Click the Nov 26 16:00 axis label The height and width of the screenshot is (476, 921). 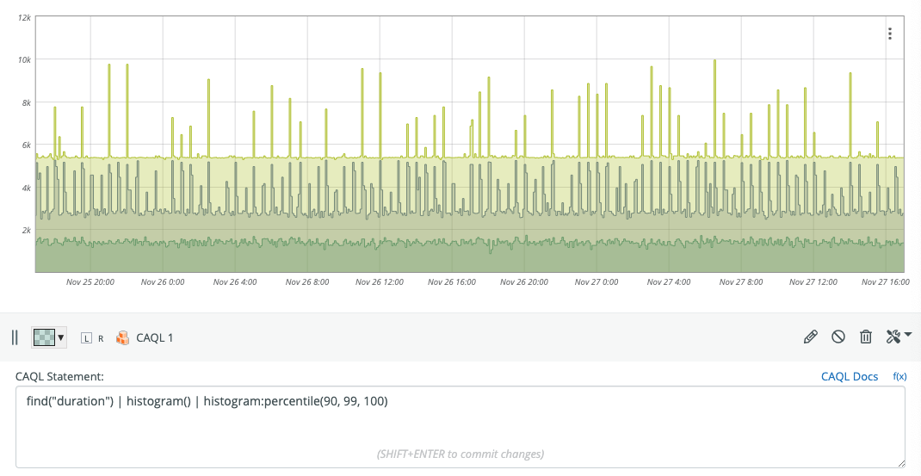coord(452,282)
